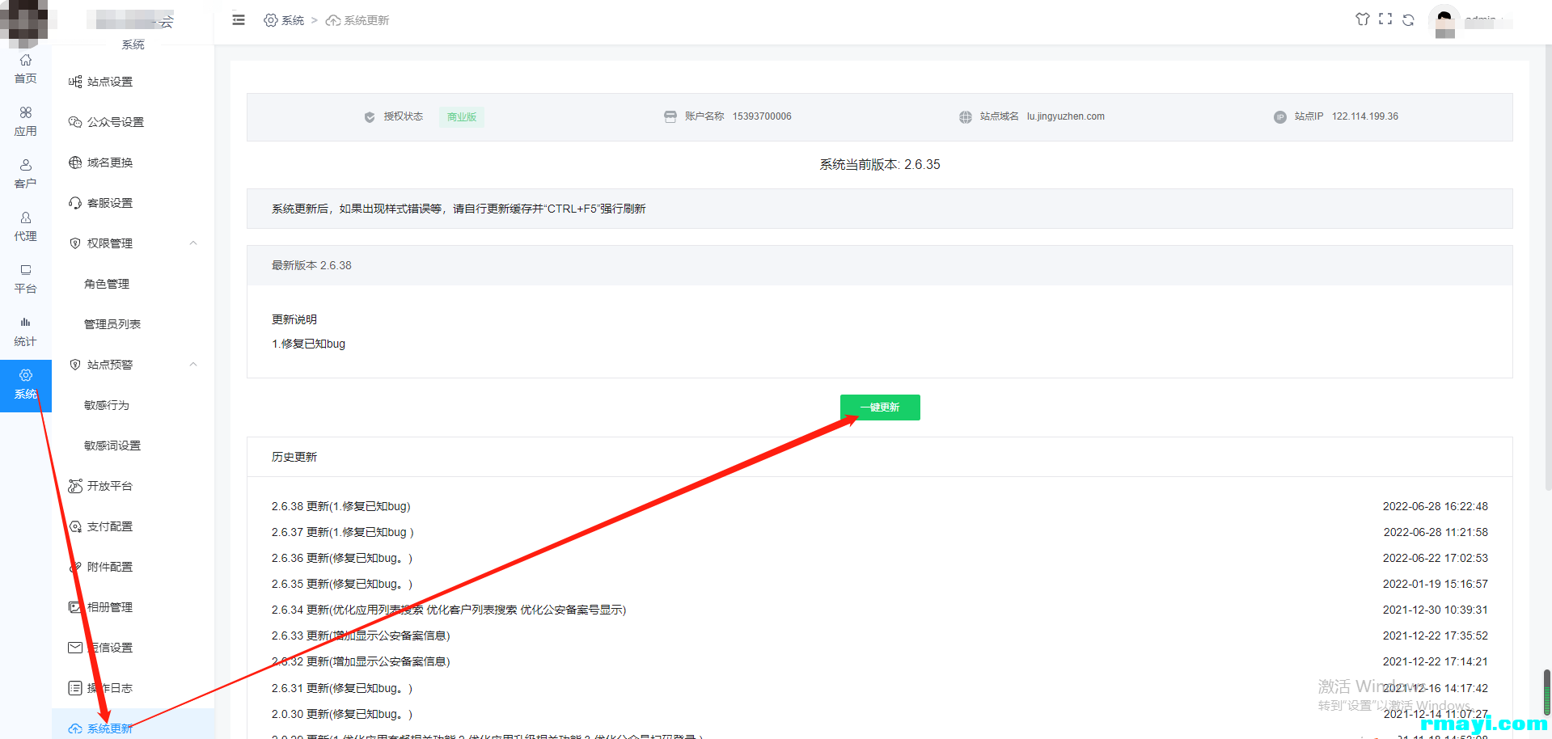Open 应用 in the left rail

[26, 121]
